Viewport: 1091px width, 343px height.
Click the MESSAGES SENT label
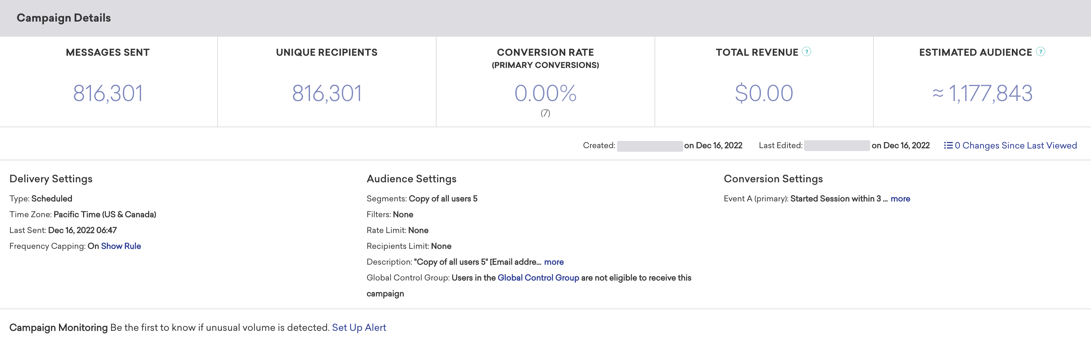(108, 52)
